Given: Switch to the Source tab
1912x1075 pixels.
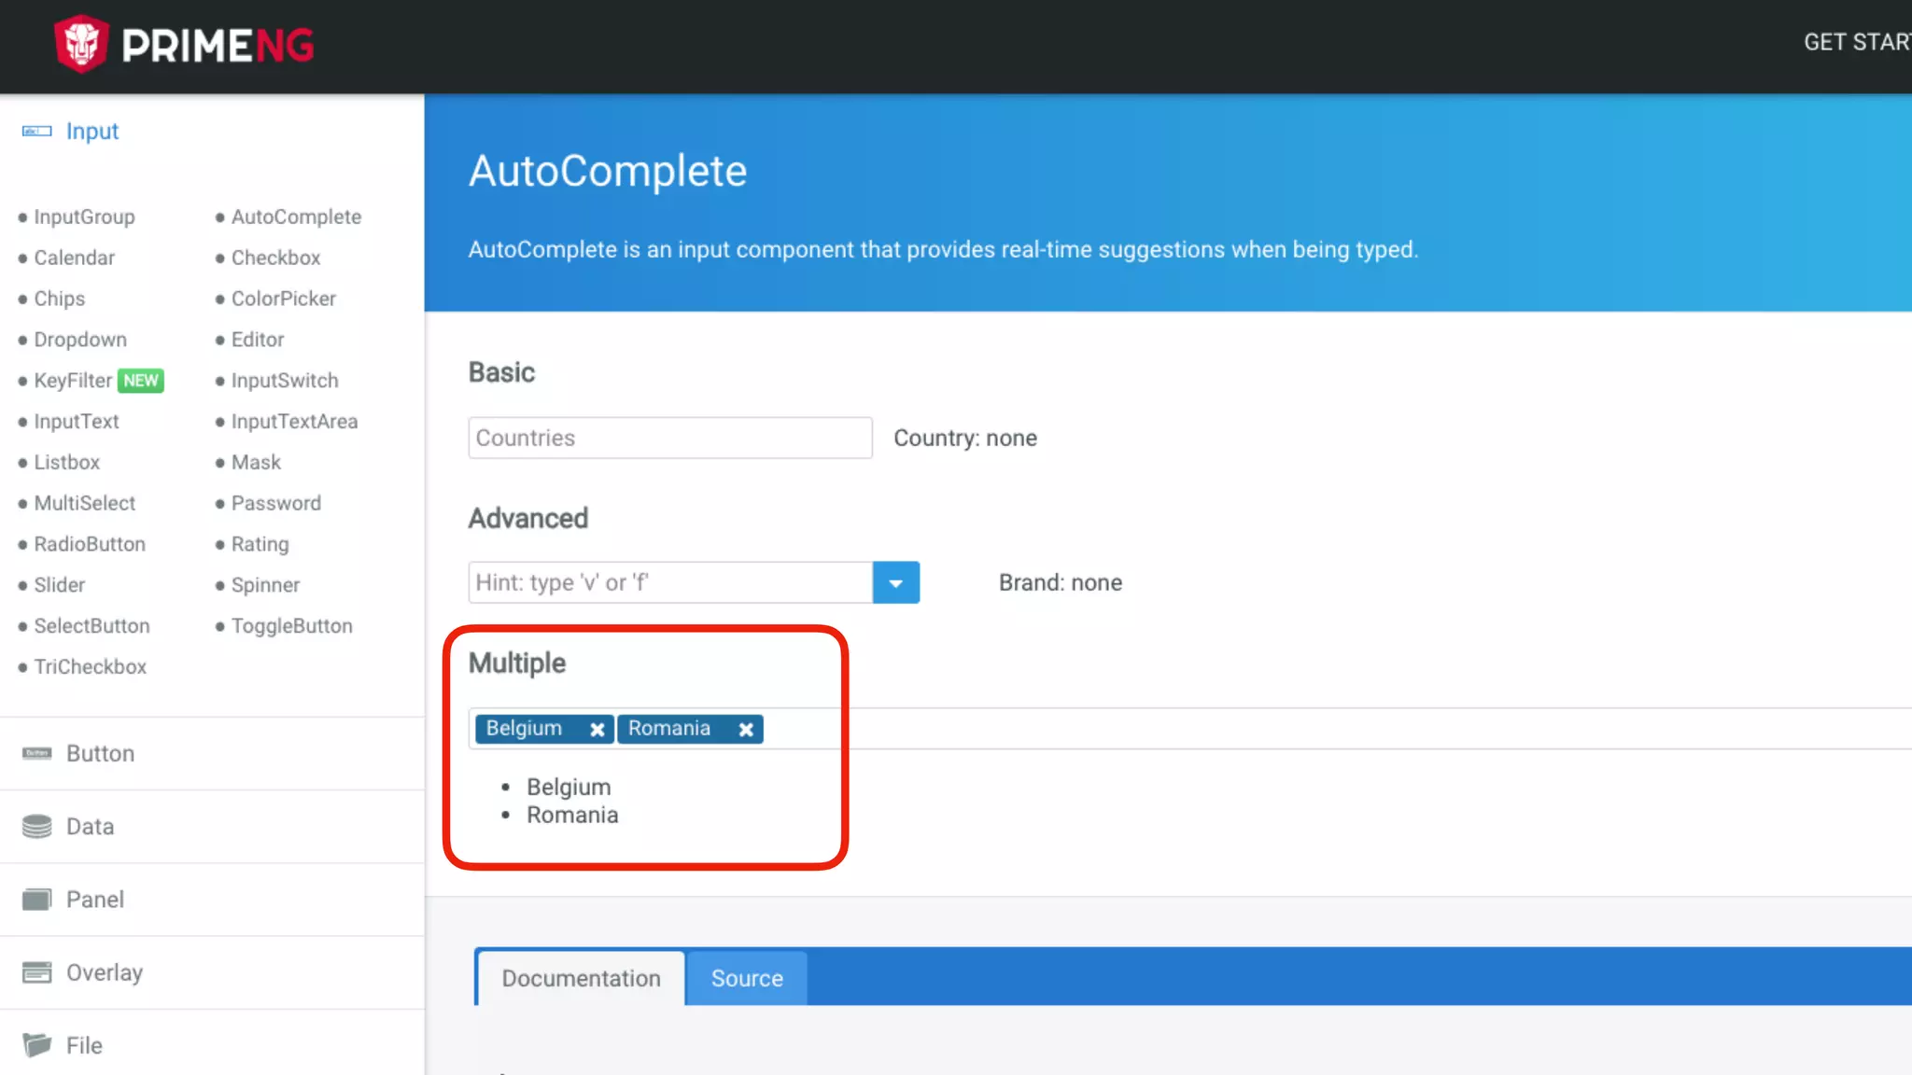Looking at the screenshot, I should 747,978.
